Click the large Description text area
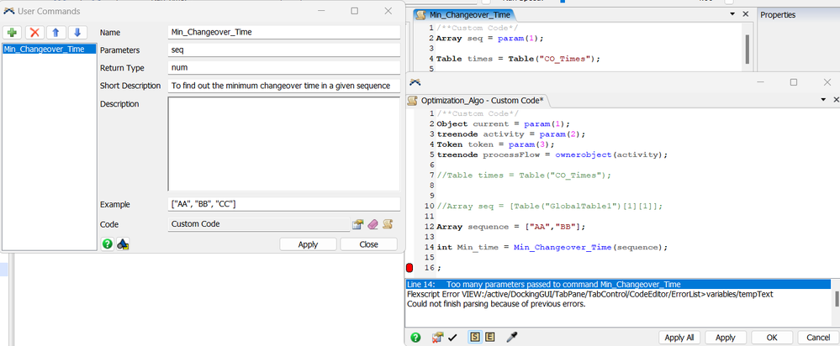Image resolution: width=840 pixels, height=346 pixels. tap(284, 144)
